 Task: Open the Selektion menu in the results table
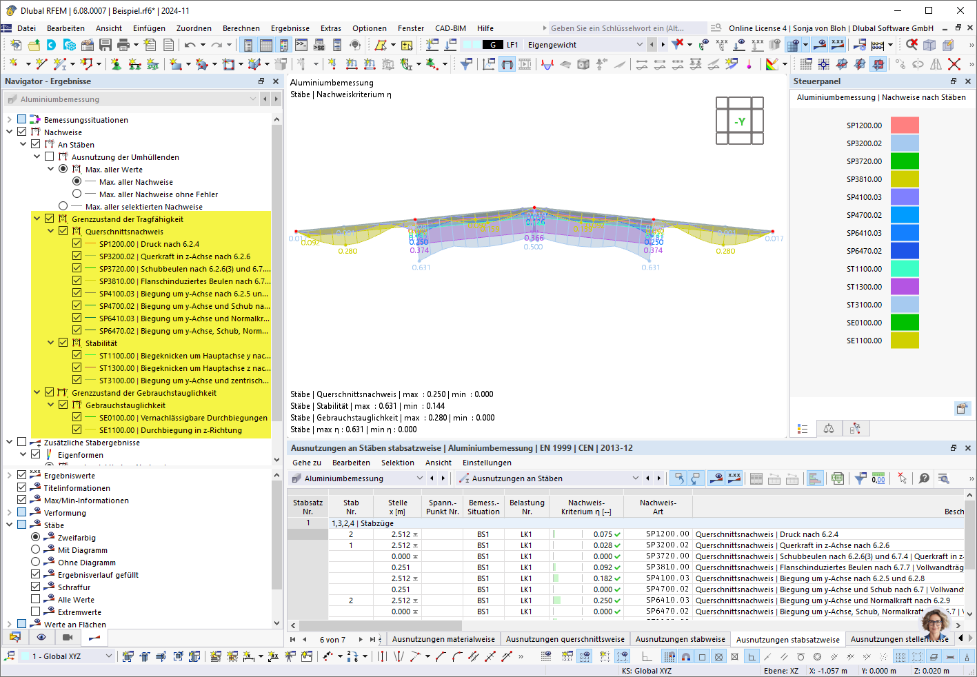398,463
